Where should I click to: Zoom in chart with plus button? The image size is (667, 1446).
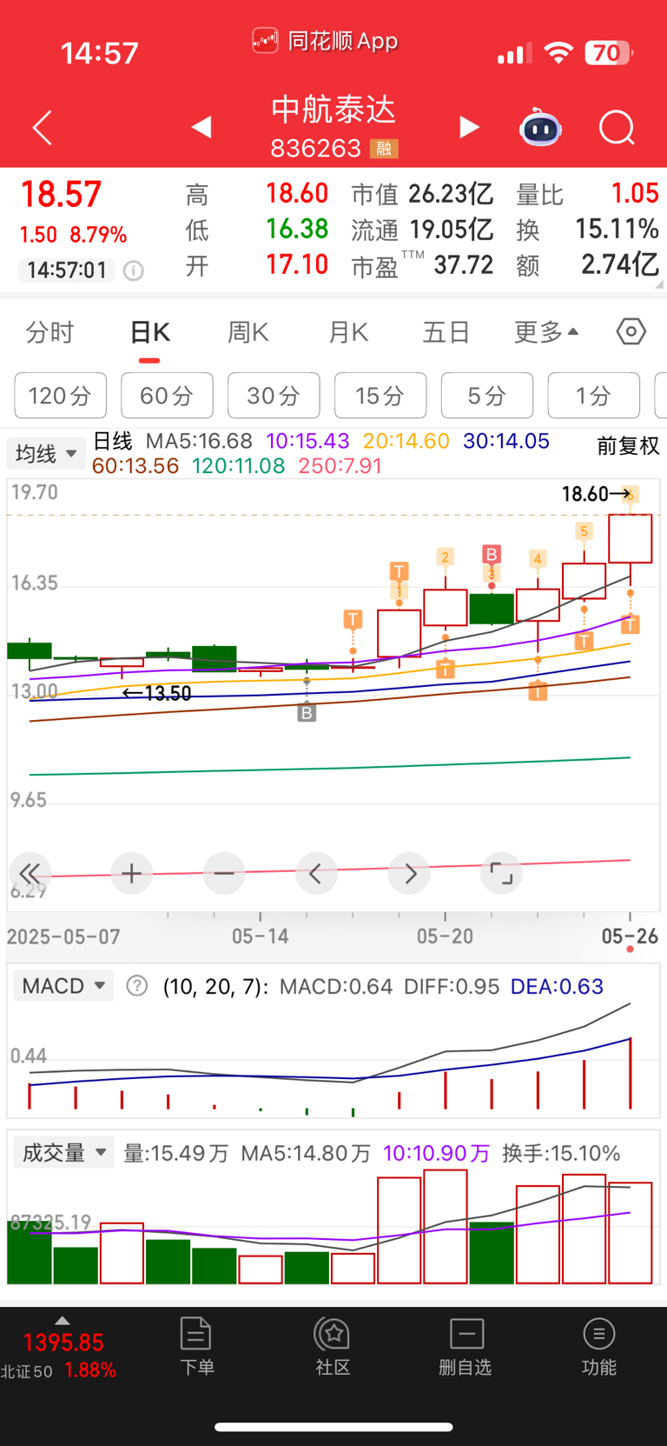[132, 873]
